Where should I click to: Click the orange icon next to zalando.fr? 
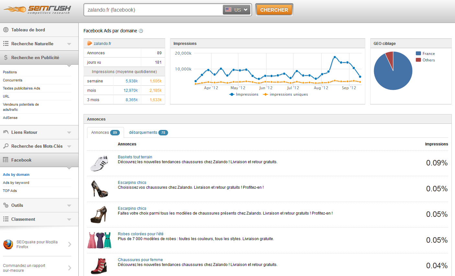(x=90, y=43)
